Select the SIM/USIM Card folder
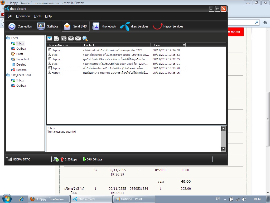 (x=19, y=75)
